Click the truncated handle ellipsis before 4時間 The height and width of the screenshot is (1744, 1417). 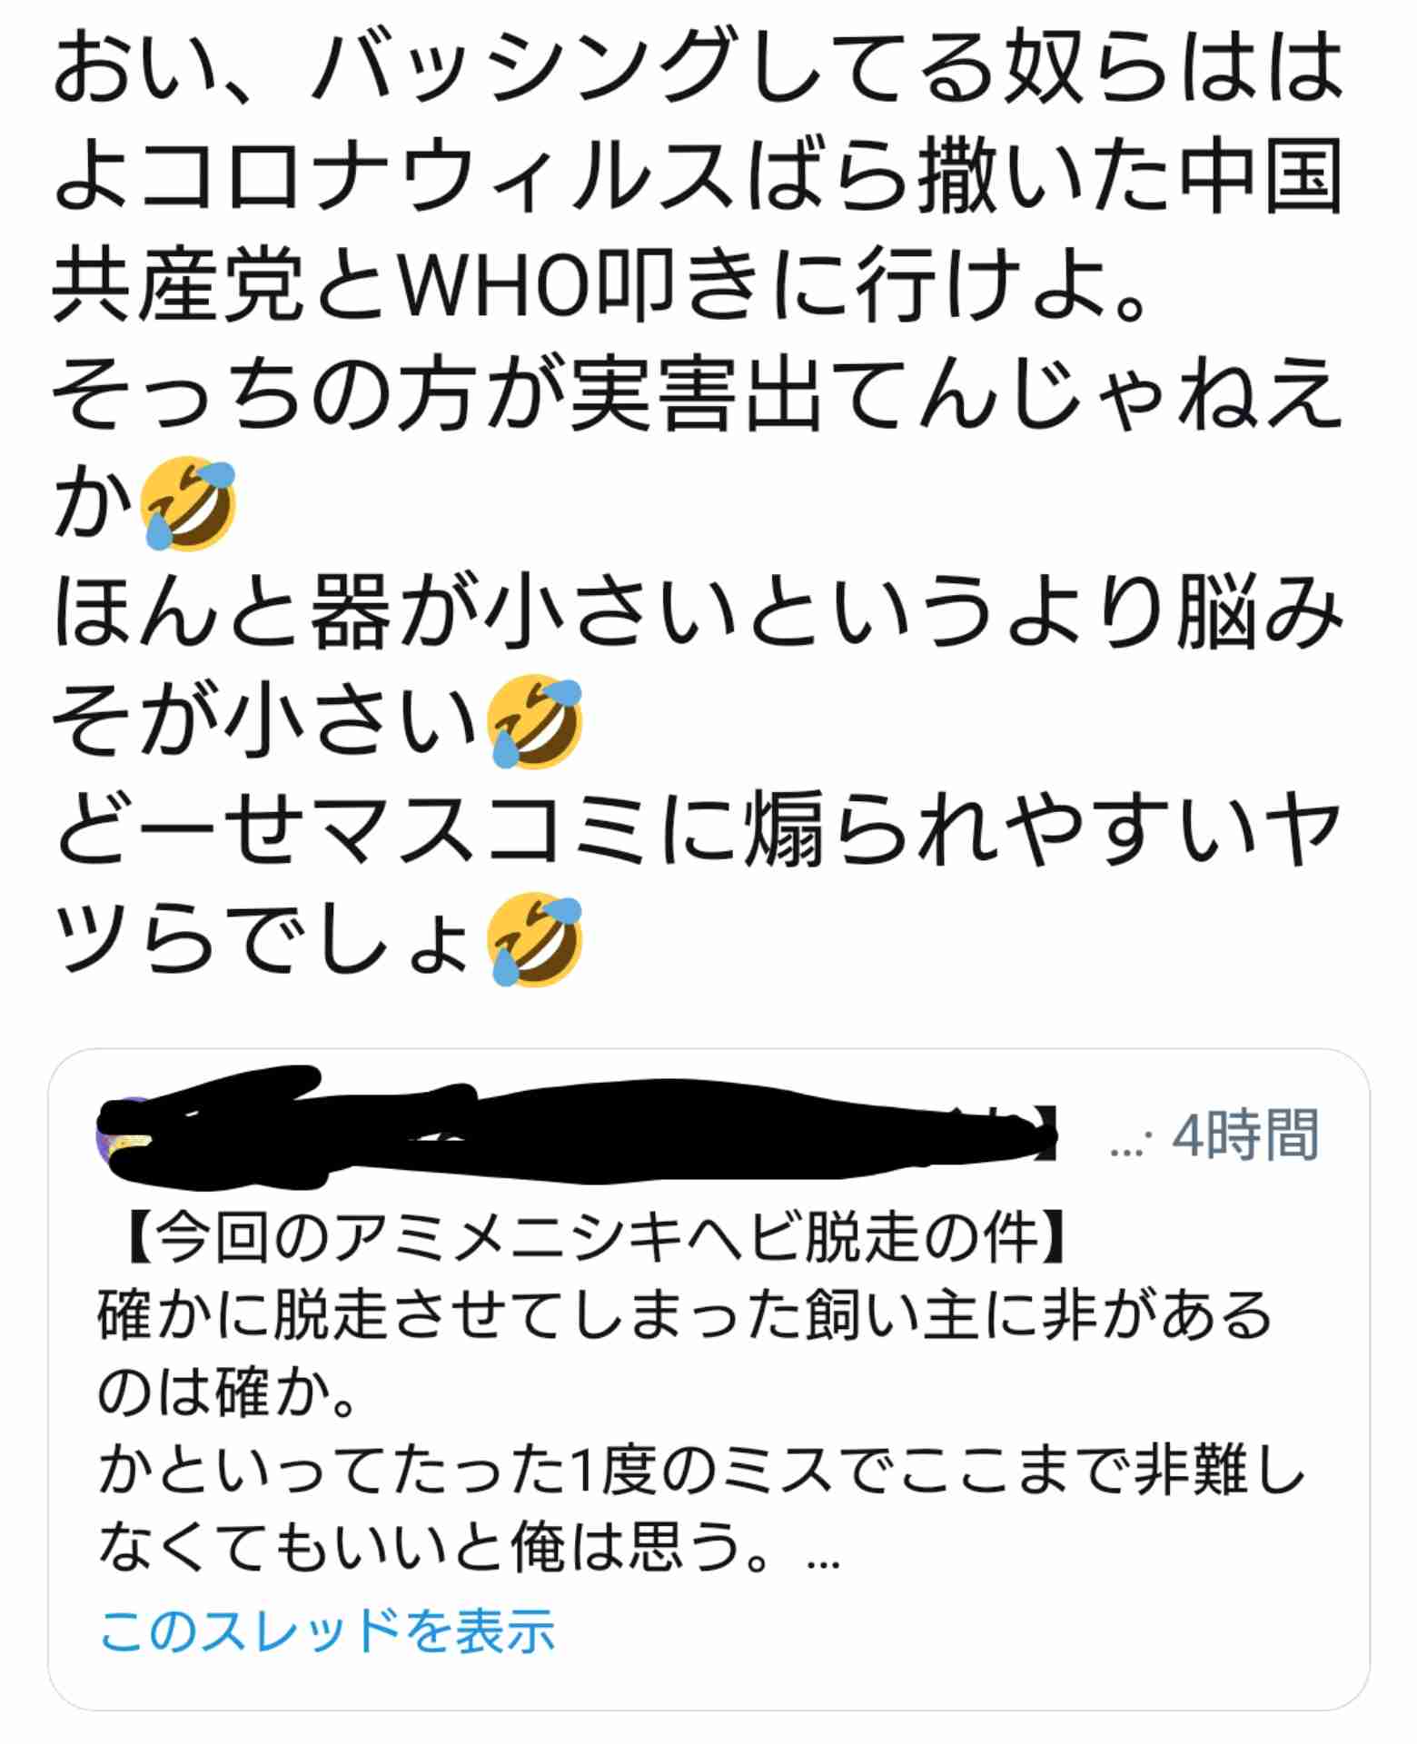(x=1131, y=1146)
